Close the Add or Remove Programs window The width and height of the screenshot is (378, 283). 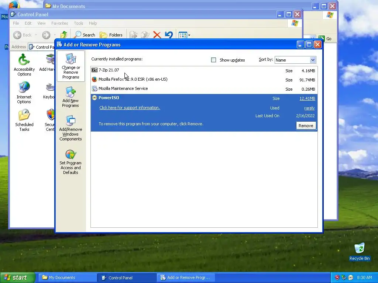point(317,45)
